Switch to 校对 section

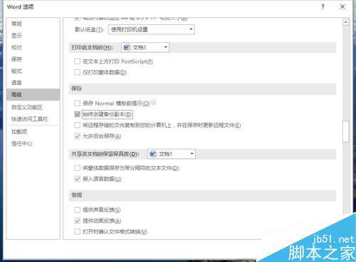(33, 47)
